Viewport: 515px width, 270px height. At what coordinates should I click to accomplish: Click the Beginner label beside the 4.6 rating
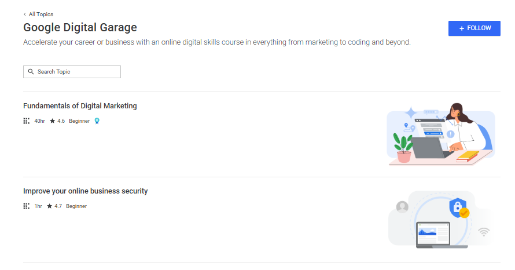[x=79, y=121]
